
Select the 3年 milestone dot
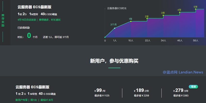163,15
